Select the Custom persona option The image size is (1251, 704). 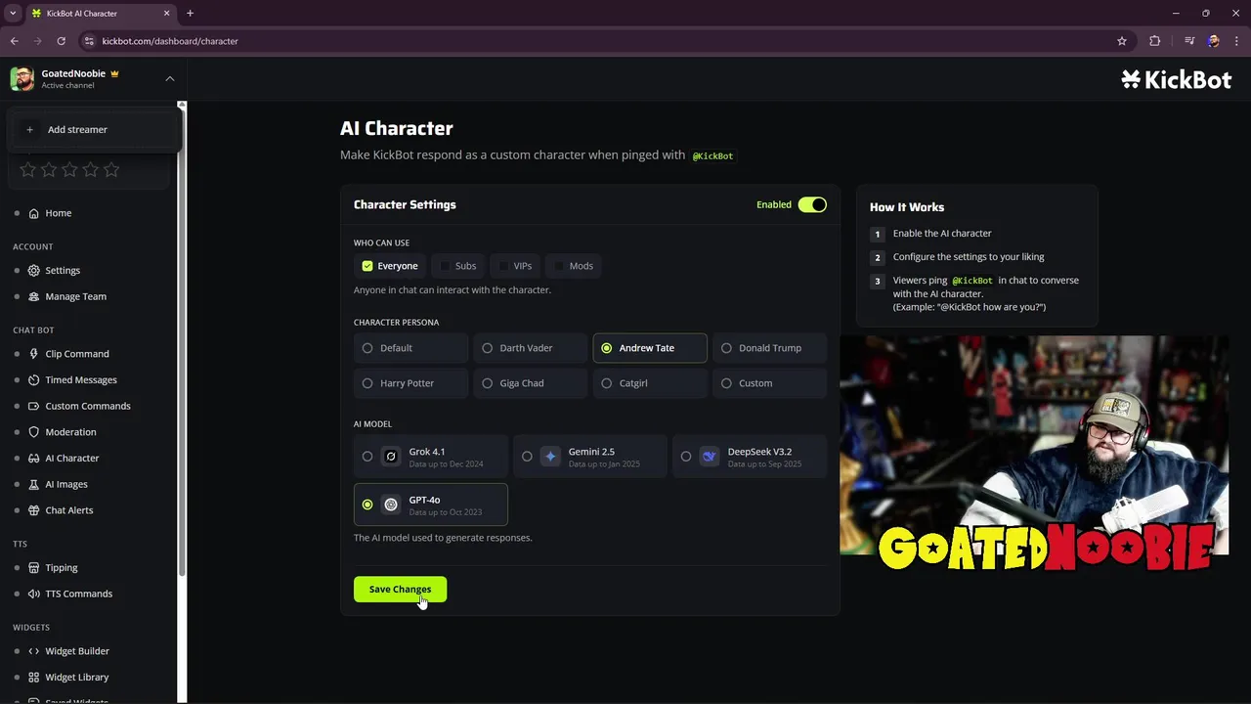coord(770,383)
